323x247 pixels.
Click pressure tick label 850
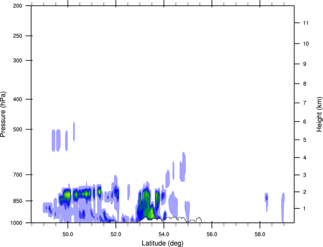coord(17,201)
